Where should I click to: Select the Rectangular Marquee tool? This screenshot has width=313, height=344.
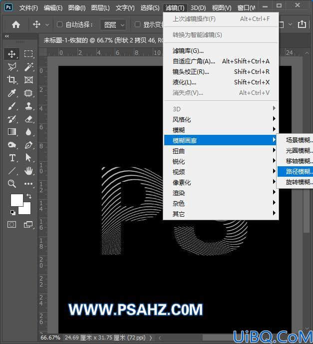click(28, 54)
